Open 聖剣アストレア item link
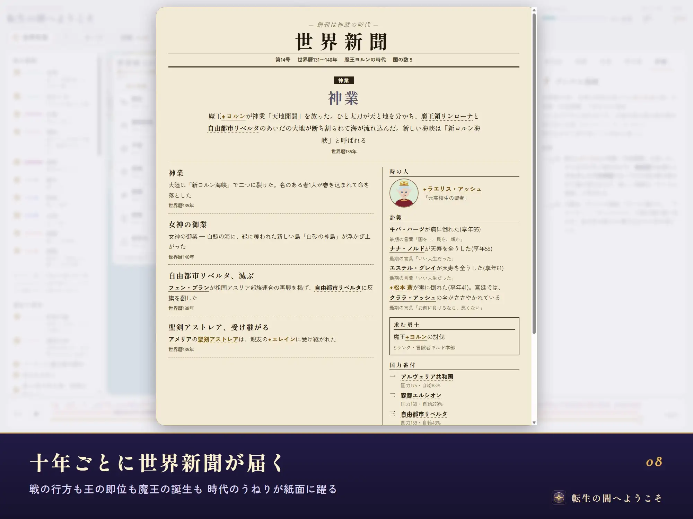 pos(218,339)
